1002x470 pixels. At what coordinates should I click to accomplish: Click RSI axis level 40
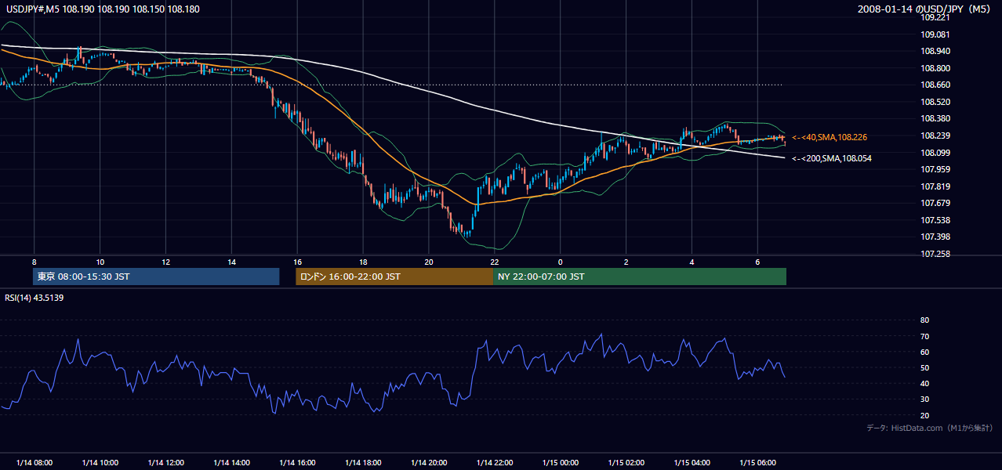pyautogui.click(x=924, y=383)
